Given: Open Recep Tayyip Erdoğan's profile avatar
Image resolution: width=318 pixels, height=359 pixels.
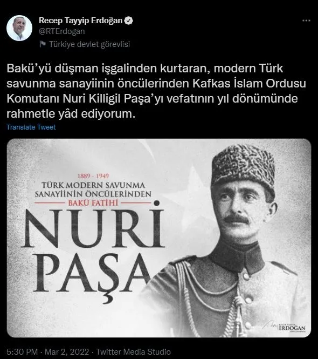Looking at the screenshot, I should pyautogui.click(x=19, y=28).
